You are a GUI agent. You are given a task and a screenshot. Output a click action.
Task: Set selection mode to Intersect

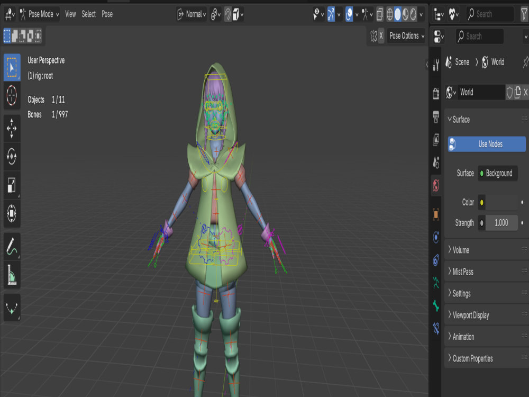coord(38,36)
